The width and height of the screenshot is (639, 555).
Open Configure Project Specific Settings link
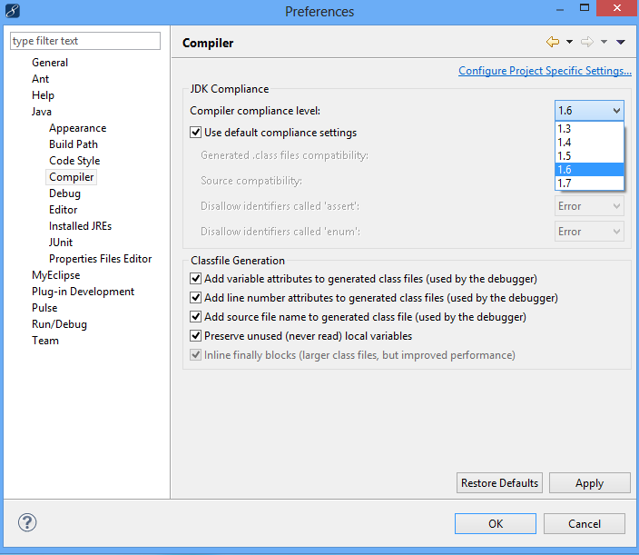(x=545, y=71)
